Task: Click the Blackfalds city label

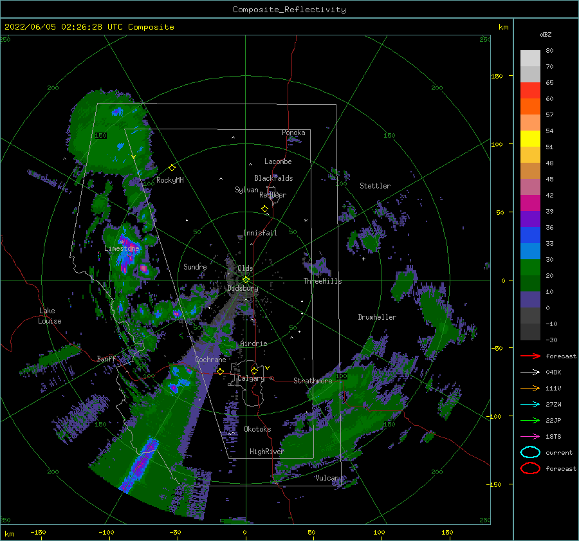Action: click(x=273, y=178)
